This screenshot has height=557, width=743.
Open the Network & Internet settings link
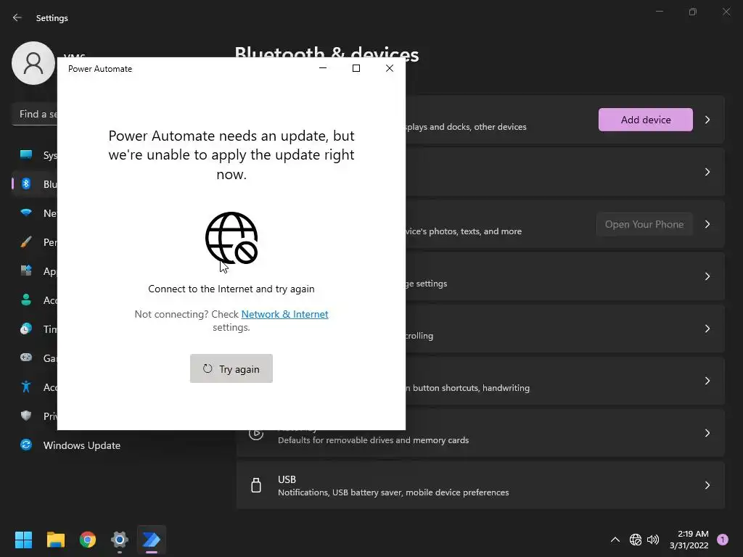point(284,314)
